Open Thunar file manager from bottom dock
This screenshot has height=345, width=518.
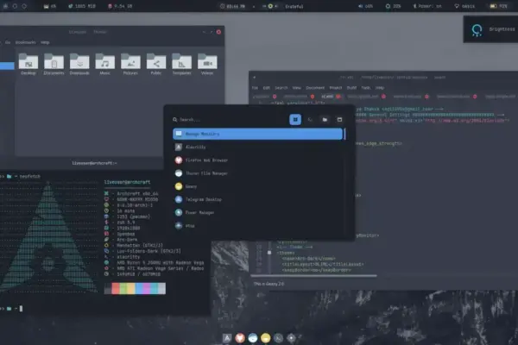[x=253, y=338]
